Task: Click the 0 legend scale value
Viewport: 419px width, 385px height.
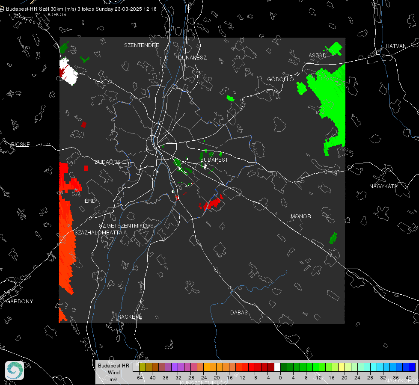Action: [x=280, y=378]
